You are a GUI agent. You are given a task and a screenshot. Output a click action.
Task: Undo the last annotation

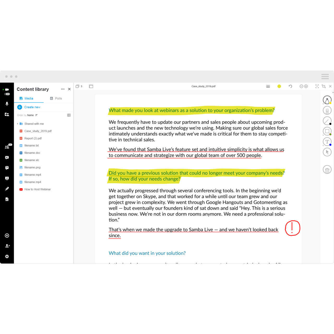click(290, 86)
